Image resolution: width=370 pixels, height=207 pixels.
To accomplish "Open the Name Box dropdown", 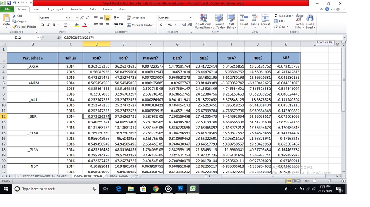I will 38,38.
